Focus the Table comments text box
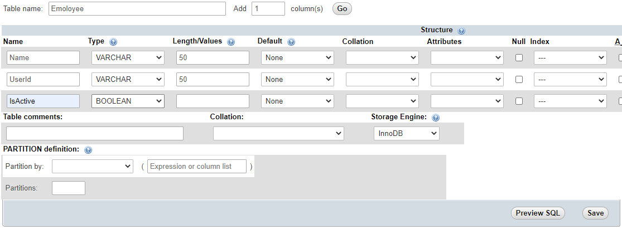This screenshot has width=622, height=229. click(95, 134)
